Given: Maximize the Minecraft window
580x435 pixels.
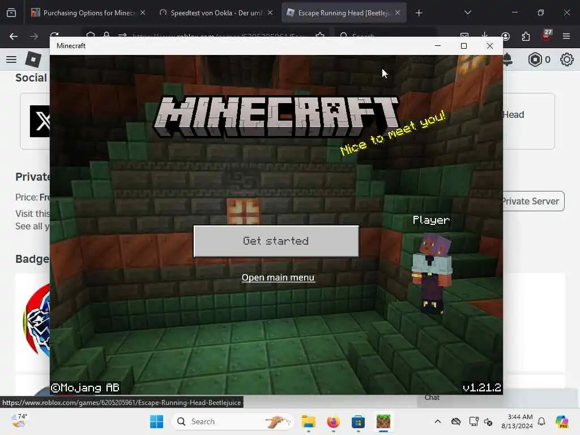Looking at the screenshot, I should [464, 46].
